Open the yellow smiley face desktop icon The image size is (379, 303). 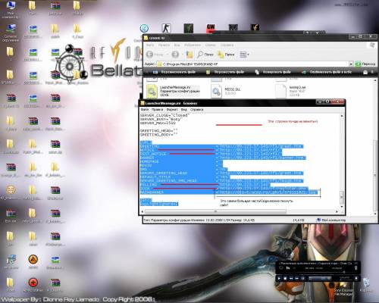[x=11, y=192]
